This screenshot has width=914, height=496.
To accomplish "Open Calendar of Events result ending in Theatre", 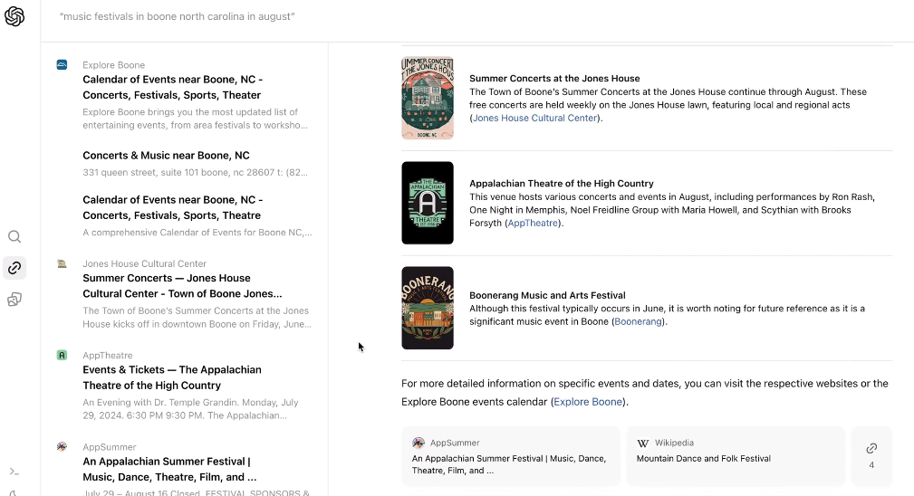I will (172, 207).
